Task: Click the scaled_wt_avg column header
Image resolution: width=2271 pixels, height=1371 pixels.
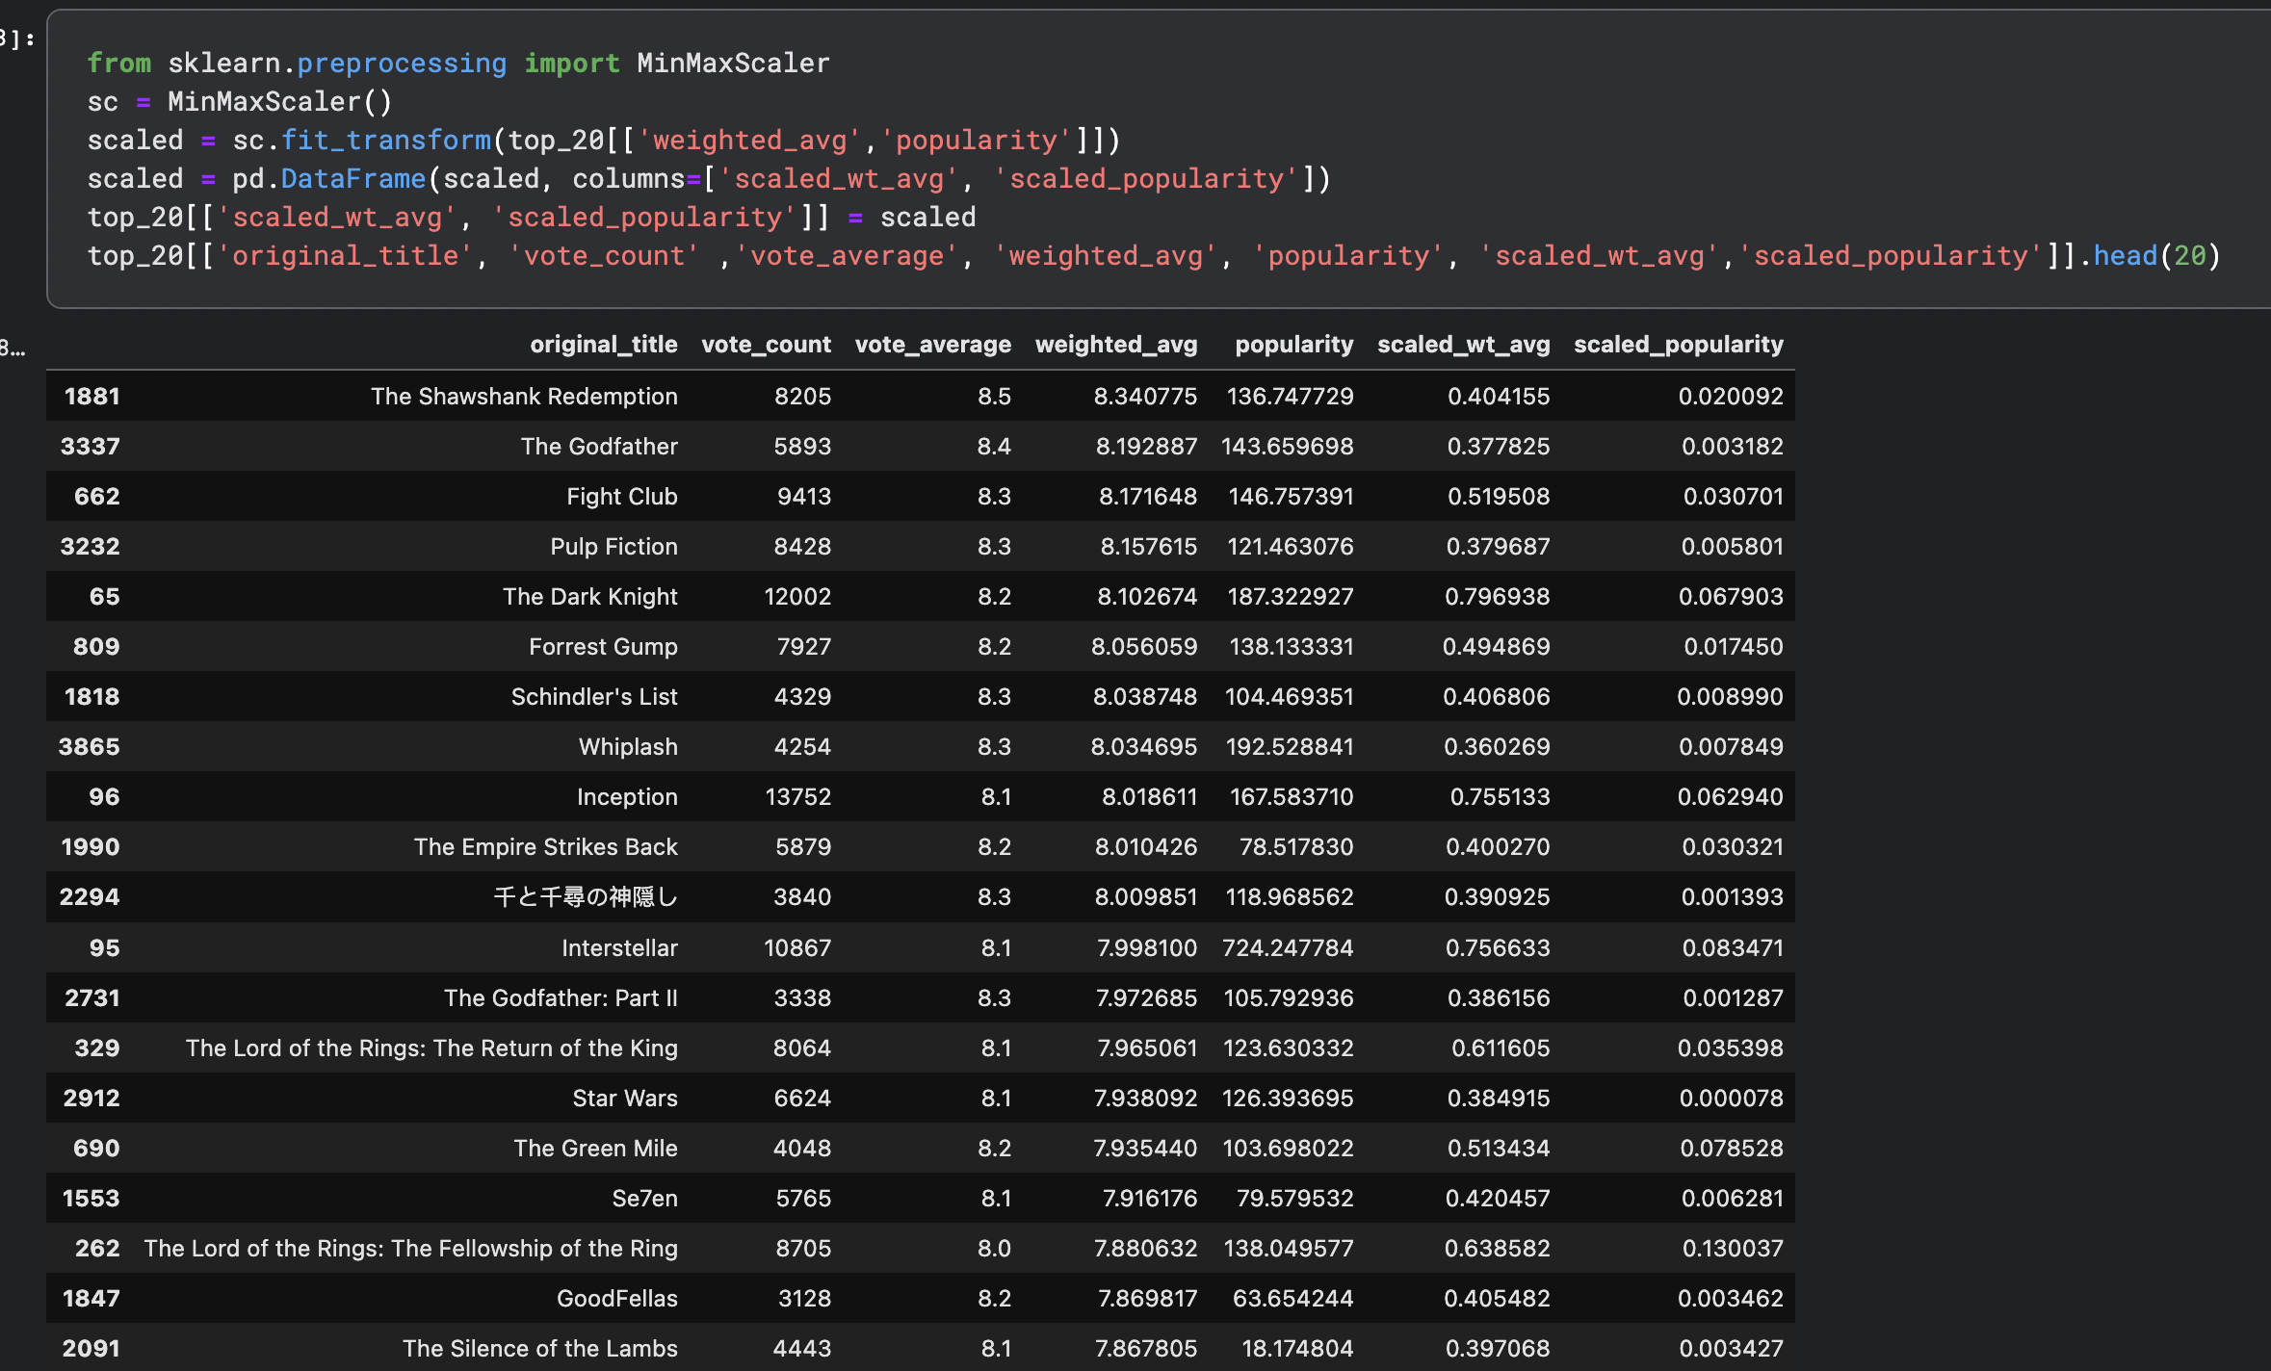Action: coord(1463,345)
